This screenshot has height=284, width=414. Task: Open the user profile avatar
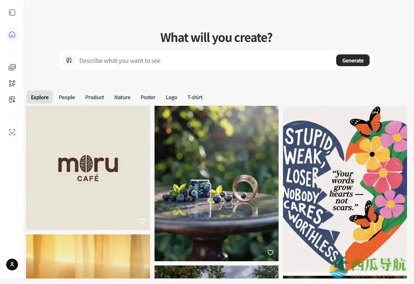[12, 265]
